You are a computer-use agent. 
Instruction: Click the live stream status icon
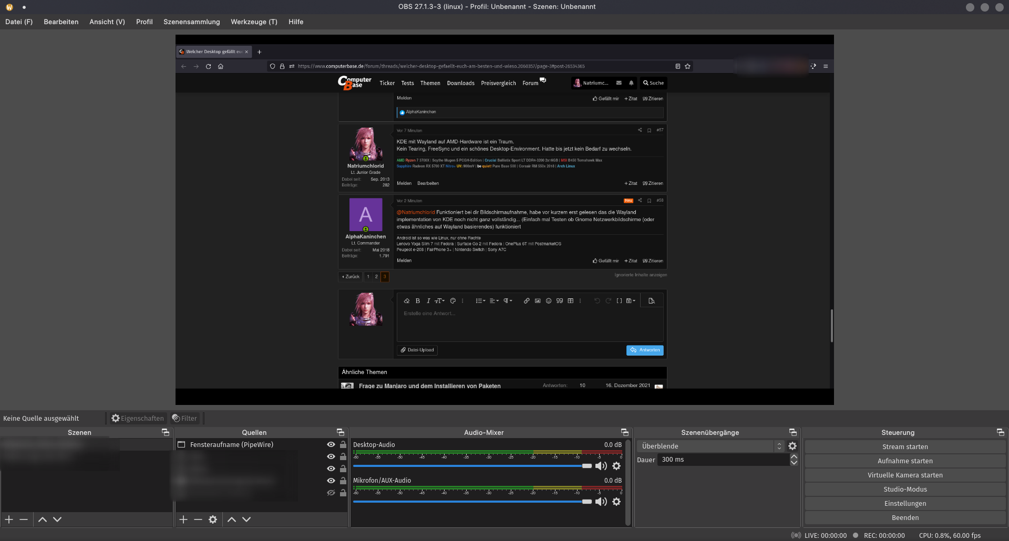click(796, 535)
